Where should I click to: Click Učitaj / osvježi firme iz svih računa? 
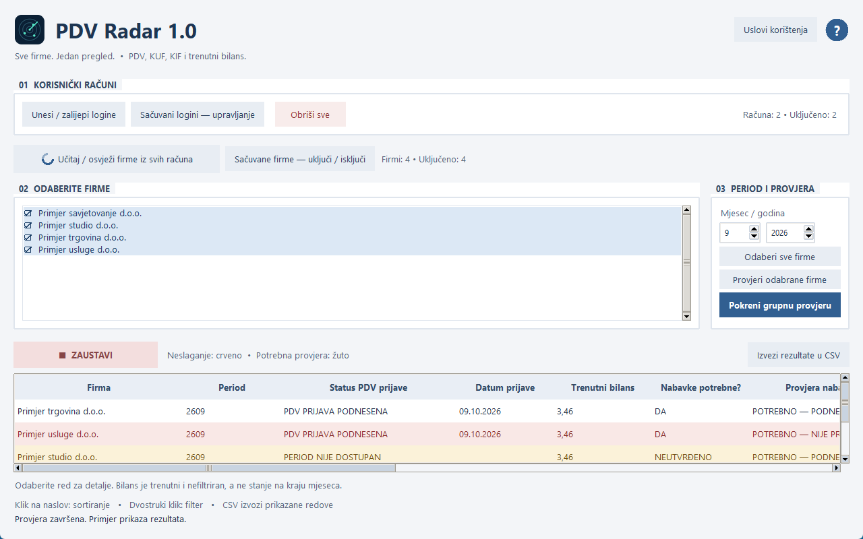tap(117, 159)
